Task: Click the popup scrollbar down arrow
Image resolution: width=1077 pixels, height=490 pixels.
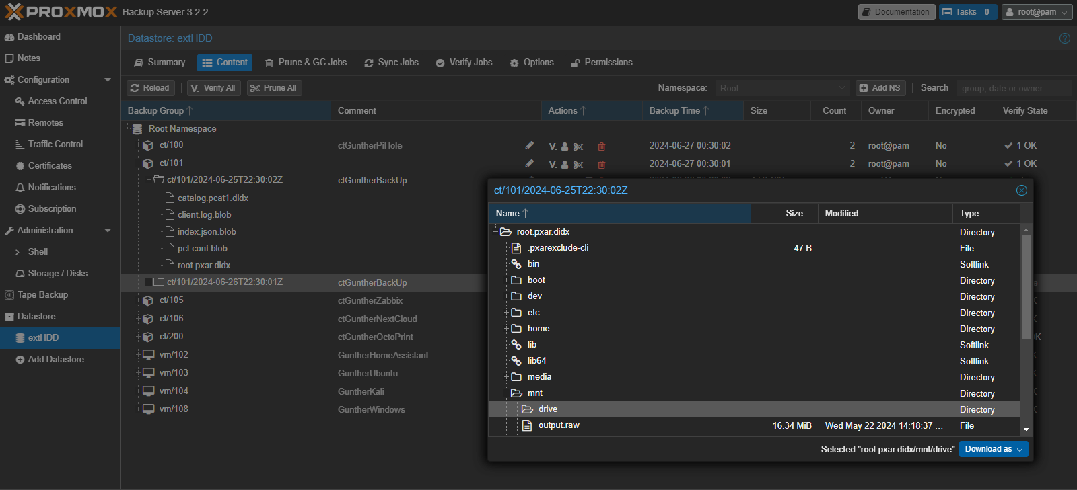Action: pyautogui.click(x=1026, y=430)
